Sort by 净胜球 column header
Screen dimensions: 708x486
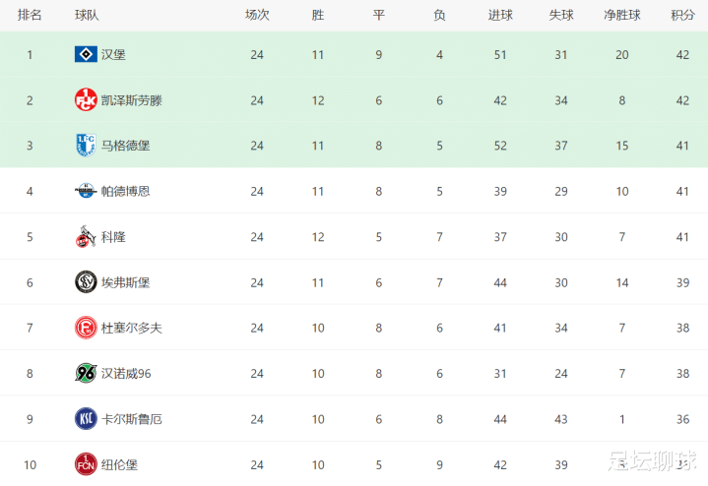[621, 16]
